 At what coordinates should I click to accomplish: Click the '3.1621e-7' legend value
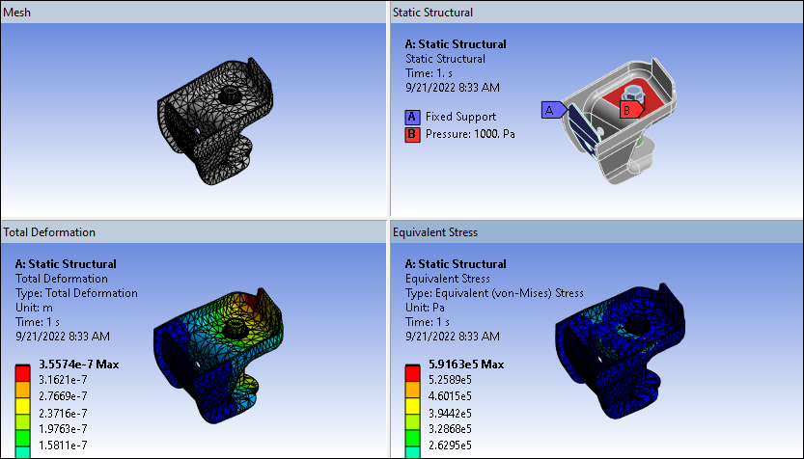point(63,380)
